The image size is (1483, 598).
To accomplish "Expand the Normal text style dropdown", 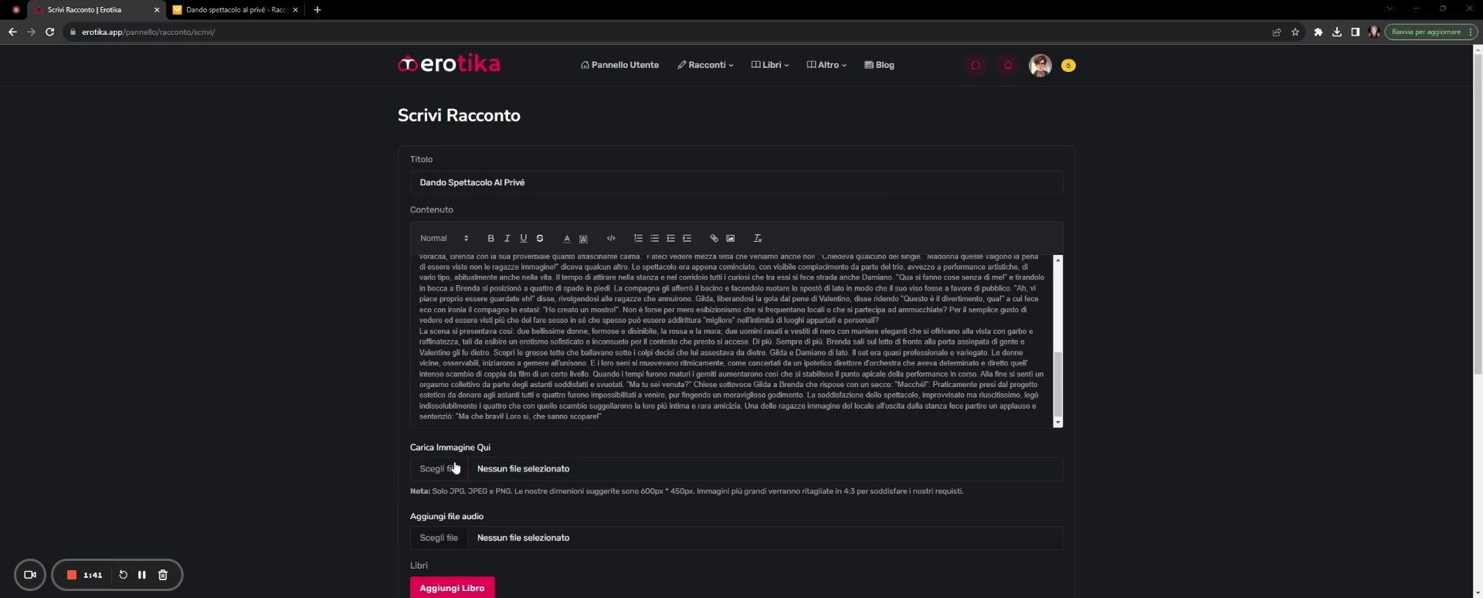I will (x=444, y=239).
